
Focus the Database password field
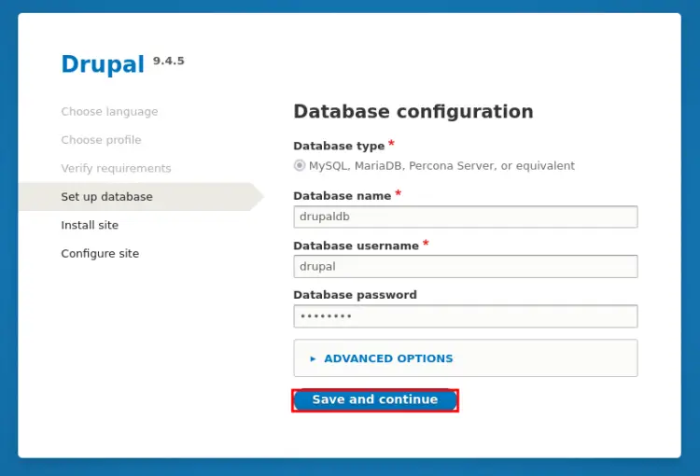(465, 316)
